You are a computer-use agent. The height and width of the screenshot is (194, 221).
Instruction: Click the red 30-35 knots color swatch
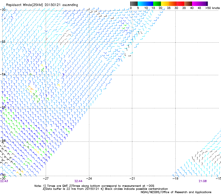point(180,4)
